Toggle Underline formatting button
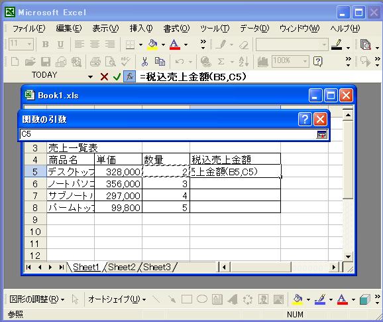This screenshot has height=322, width=383. [60, 44]
